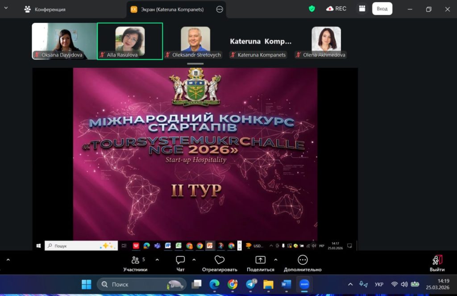Open Telegram from the Windows taskbar
Viewport: 457px width, 296px height.
tap(251, 284)
